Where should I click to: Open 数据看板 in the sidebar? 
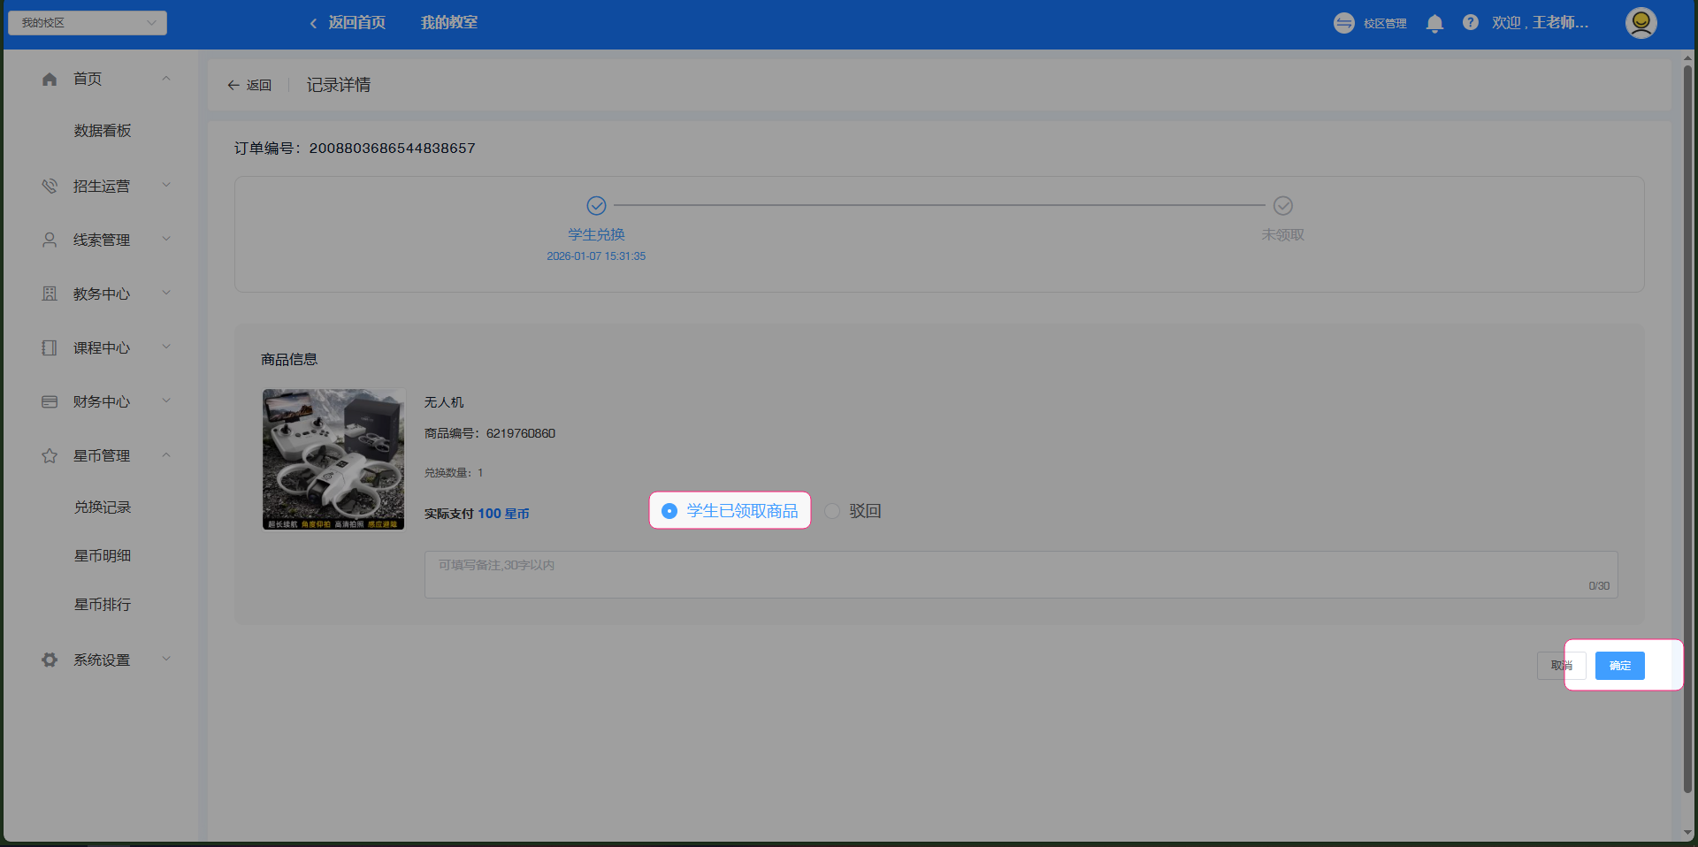tap(103, 131)
